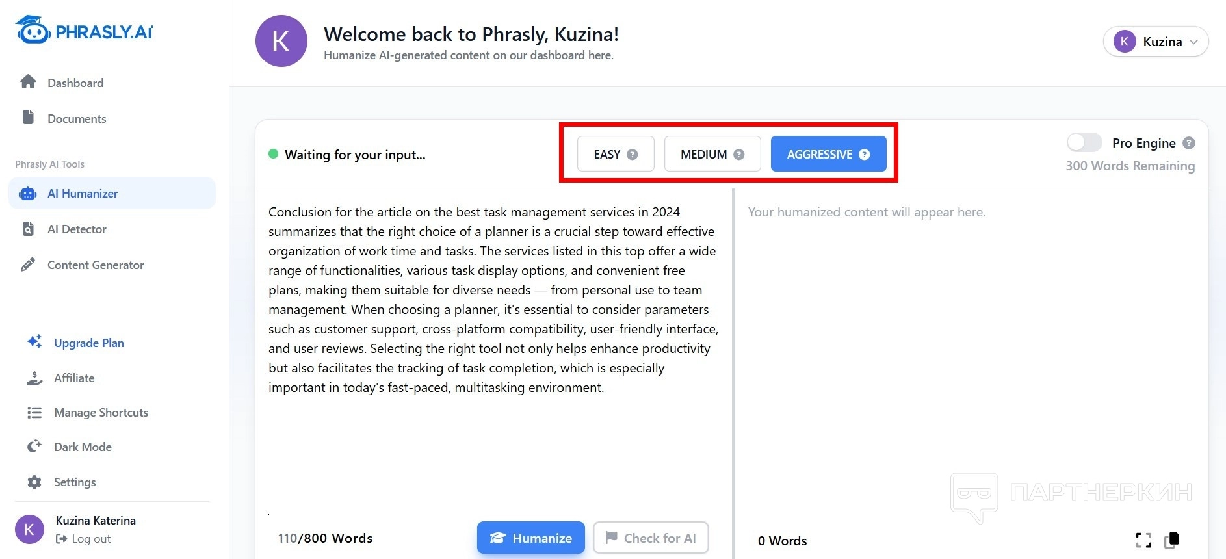Click the settings gear icon in sidebar
The image size is (1226, 559).
pos(34,482)
